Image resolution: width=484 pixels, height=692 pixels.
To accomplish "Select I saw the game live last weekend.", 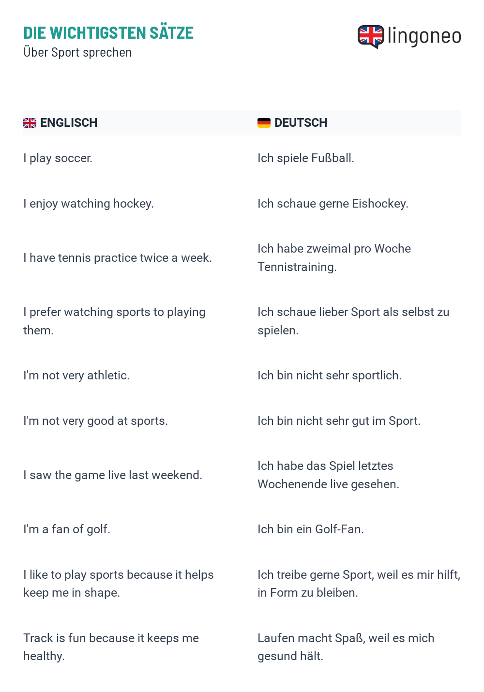I will point(113,475).
